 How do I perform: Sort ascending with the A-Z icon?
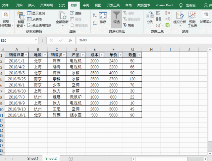[x=95, y=15]
